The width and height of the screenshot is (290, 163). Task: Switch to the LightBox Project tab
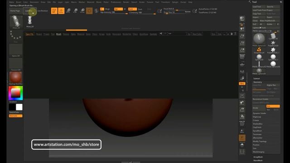pos(46,34)
